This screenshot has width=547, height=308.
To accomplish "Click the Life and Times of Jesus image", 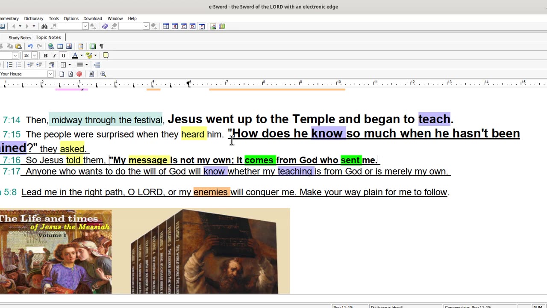I will click(56, 252).
